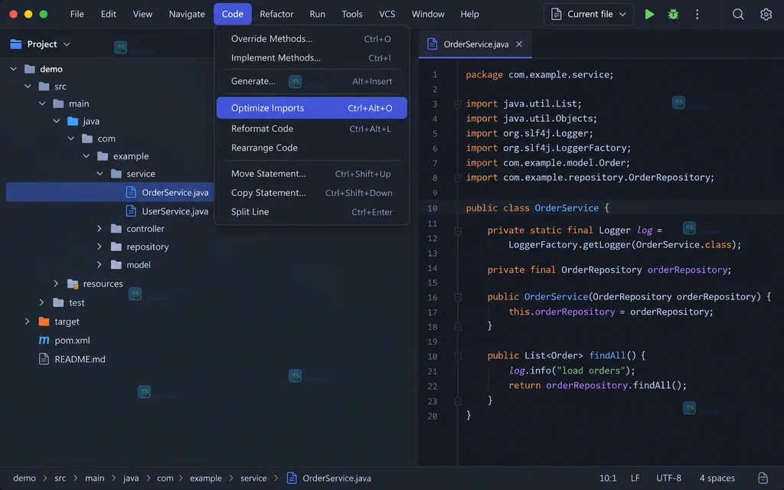Click the orange target folder icon
784x490 pixels.
[x=44, y=321]
